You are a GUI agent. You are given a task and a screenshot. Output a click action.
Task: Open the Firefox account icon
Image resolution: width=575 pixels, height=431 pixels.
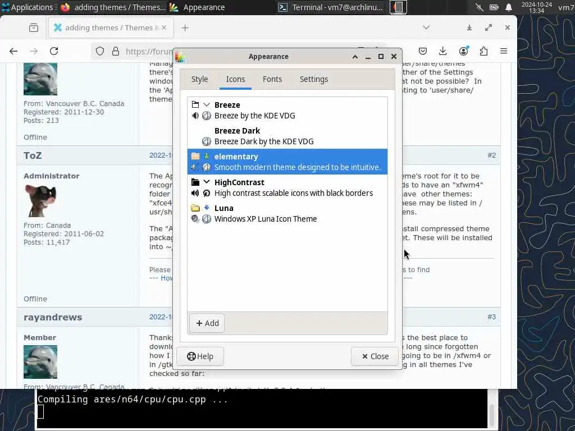(463, 51)
